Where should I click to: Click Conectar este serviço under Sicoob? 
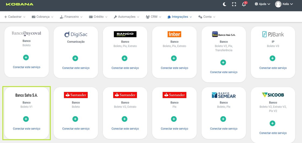click(273, 133)
